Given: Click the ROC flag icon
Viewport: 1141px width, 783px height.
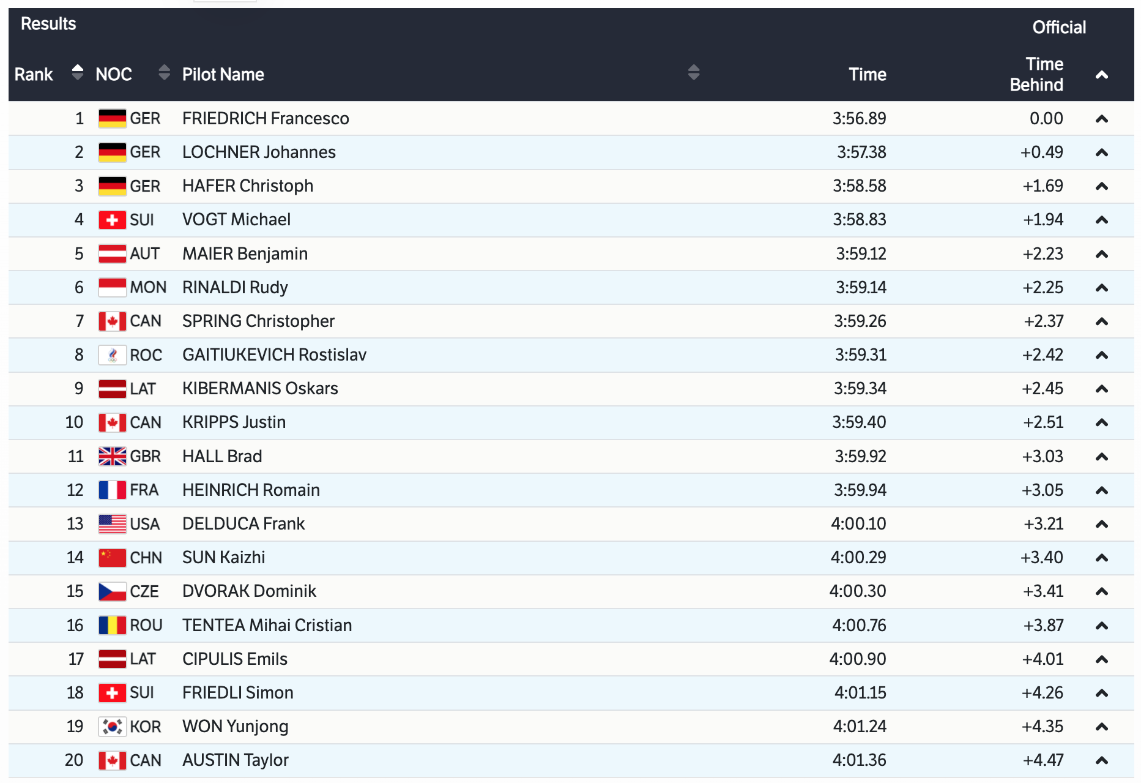Looking at the screenshot, I should pyautogui.click(x=113, y=355).
